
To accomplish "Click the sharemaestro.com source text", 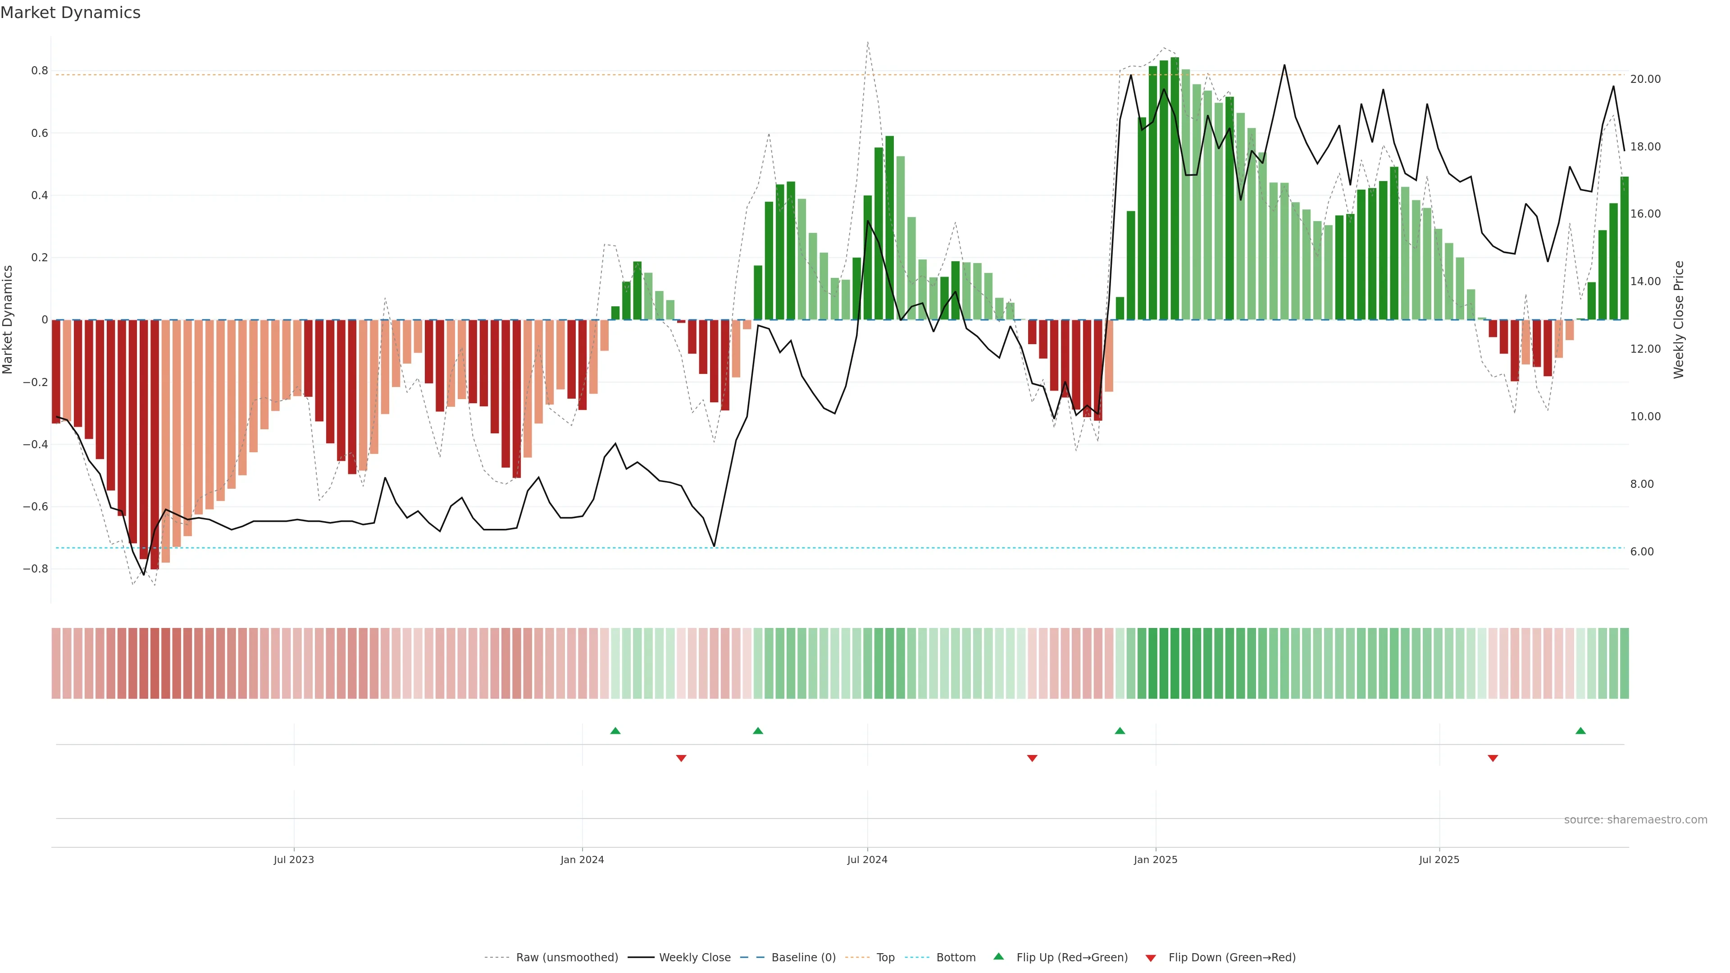I will pos(1635,820).
